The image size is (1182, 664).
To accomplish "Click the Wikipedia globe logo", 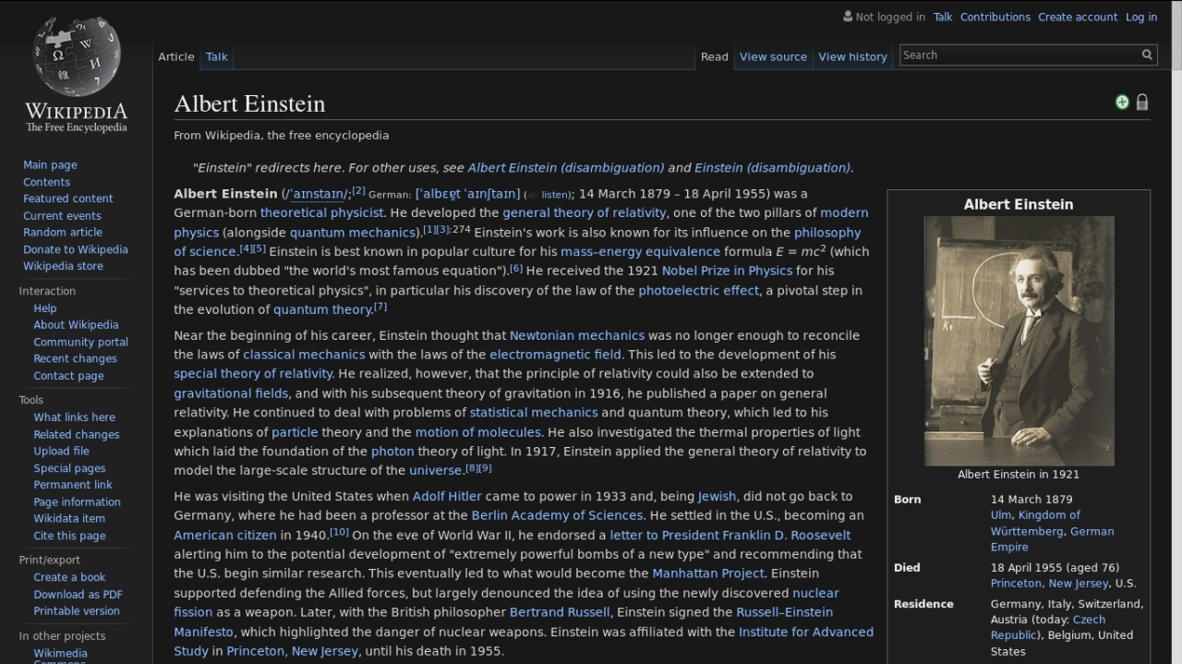I will pos(73,57).
